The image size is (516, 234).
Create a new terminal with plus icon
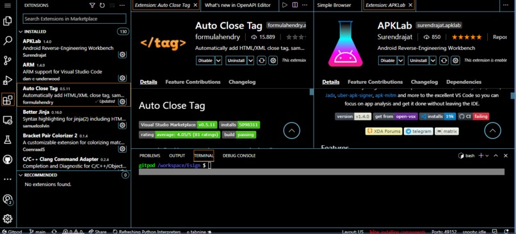point(481,155)
